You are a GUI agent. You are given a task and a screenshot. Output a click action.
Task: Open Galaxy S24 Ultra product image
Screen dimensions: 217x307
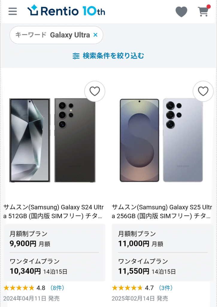52,140
